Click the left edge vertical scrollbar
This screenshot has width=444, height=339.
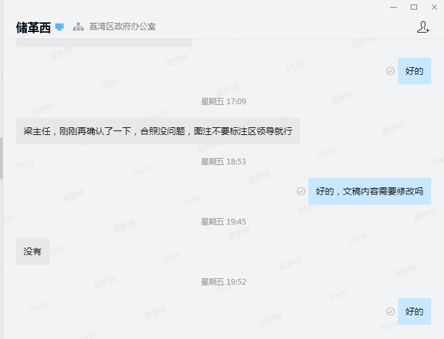(1, 158)
